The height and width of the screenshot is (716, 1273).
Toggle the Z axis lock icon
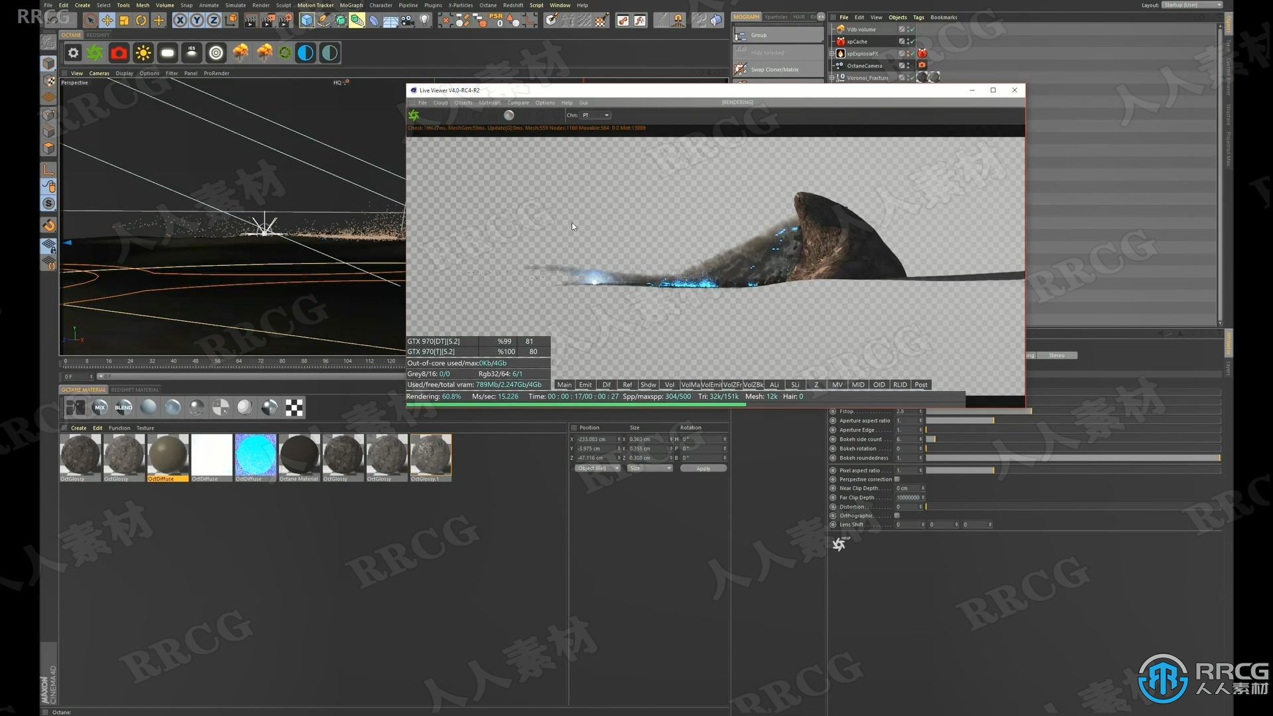[213, 21]
